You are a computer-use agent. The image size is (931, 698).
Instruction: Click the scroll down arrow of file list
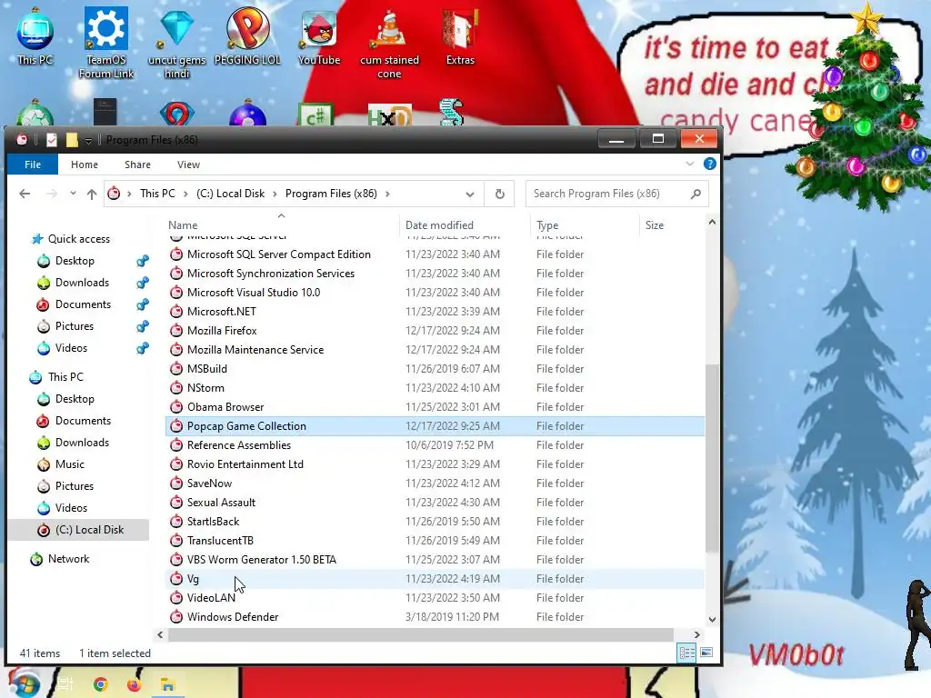pyautogui.click(x=712, y=619)
